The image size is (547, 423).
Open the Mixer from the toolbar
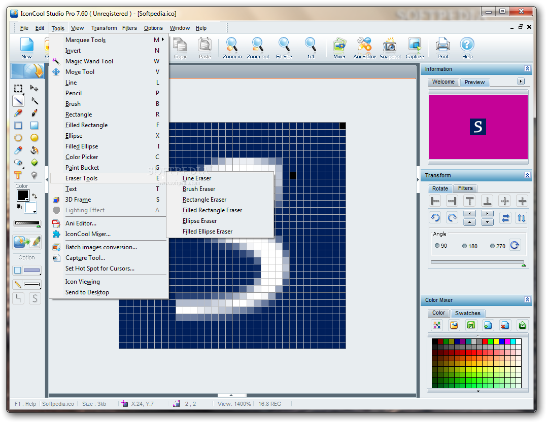339,48
